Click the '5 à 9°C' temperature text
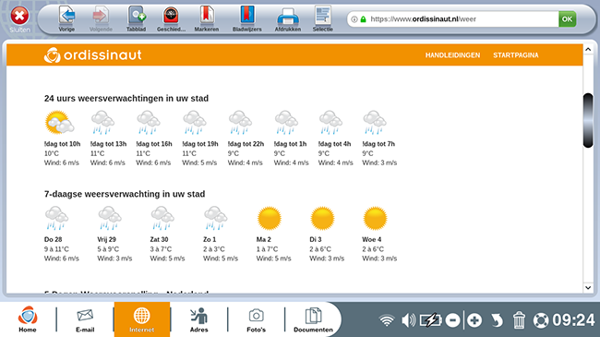This screenshot has height=337, width=600. pyautogui.click(x=108, y=249)
